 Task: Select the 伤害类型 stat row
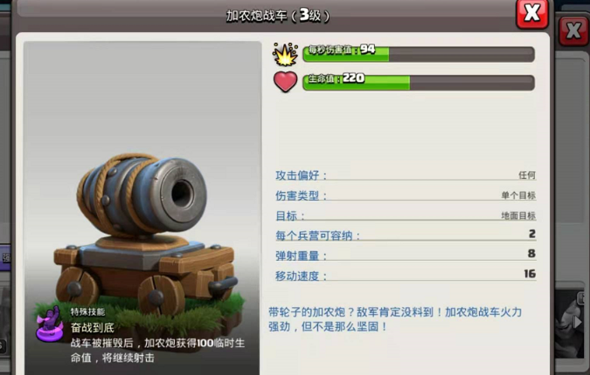406,195
